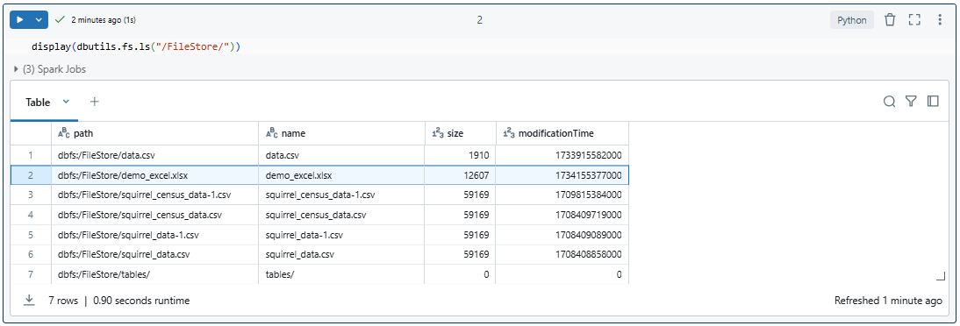Open the table filter icon

(911, 102)
